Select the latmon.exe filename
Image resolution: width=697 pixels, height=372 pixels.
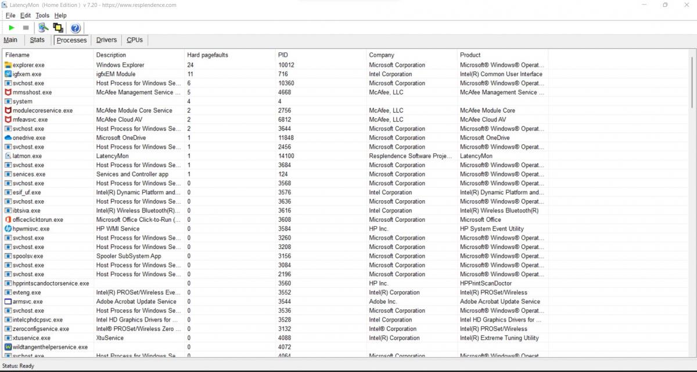pyautogui.click(x=27, y=156)
